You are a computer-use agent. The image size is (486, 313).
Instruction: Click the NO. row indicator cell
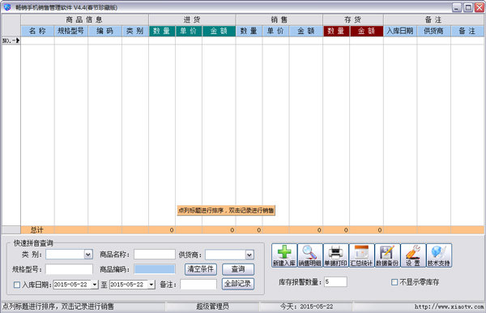(11, 41)
